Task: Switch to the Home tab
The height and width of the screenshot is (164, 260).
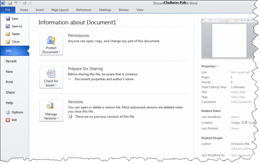Action: (24, 10)
